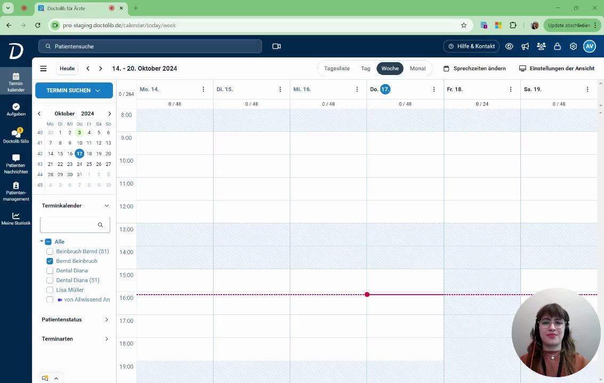Click the search icon in Terminkalender field
The image size is (604, 383).
coord(100,225)
